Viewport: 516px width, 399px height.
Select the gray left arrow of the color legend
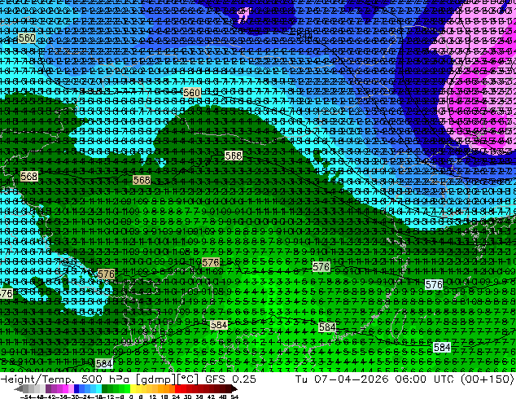point(18,389)
